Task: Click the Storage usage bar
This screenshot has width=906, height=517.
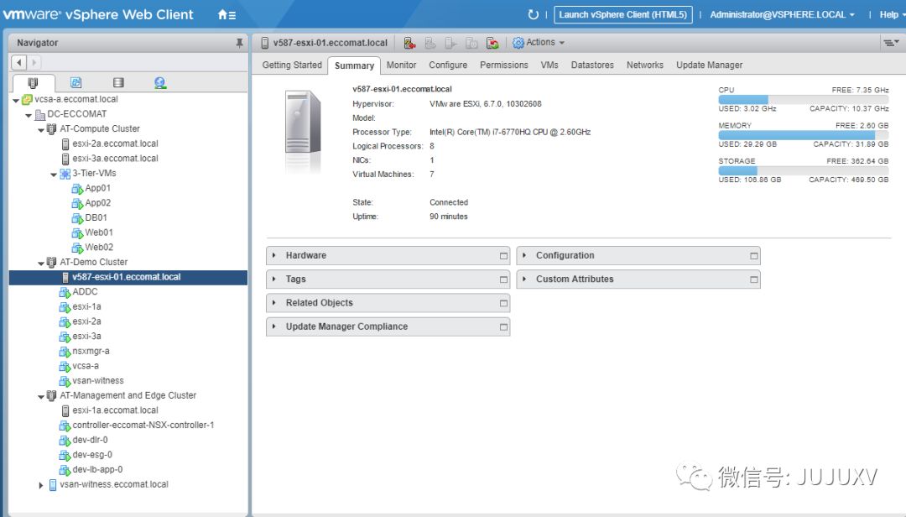Action: (803, 170)
